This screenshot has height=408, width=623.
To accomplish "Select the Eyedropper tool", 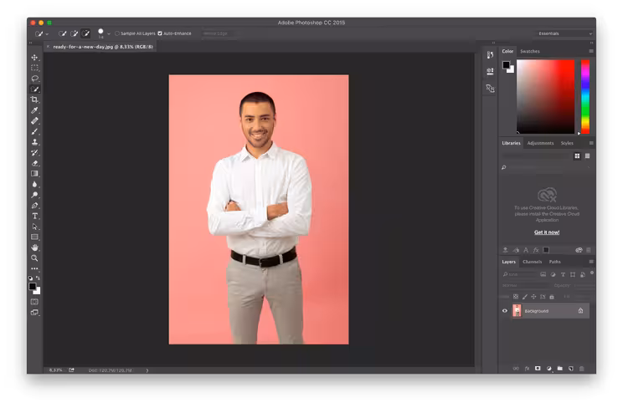I will 34,110.
